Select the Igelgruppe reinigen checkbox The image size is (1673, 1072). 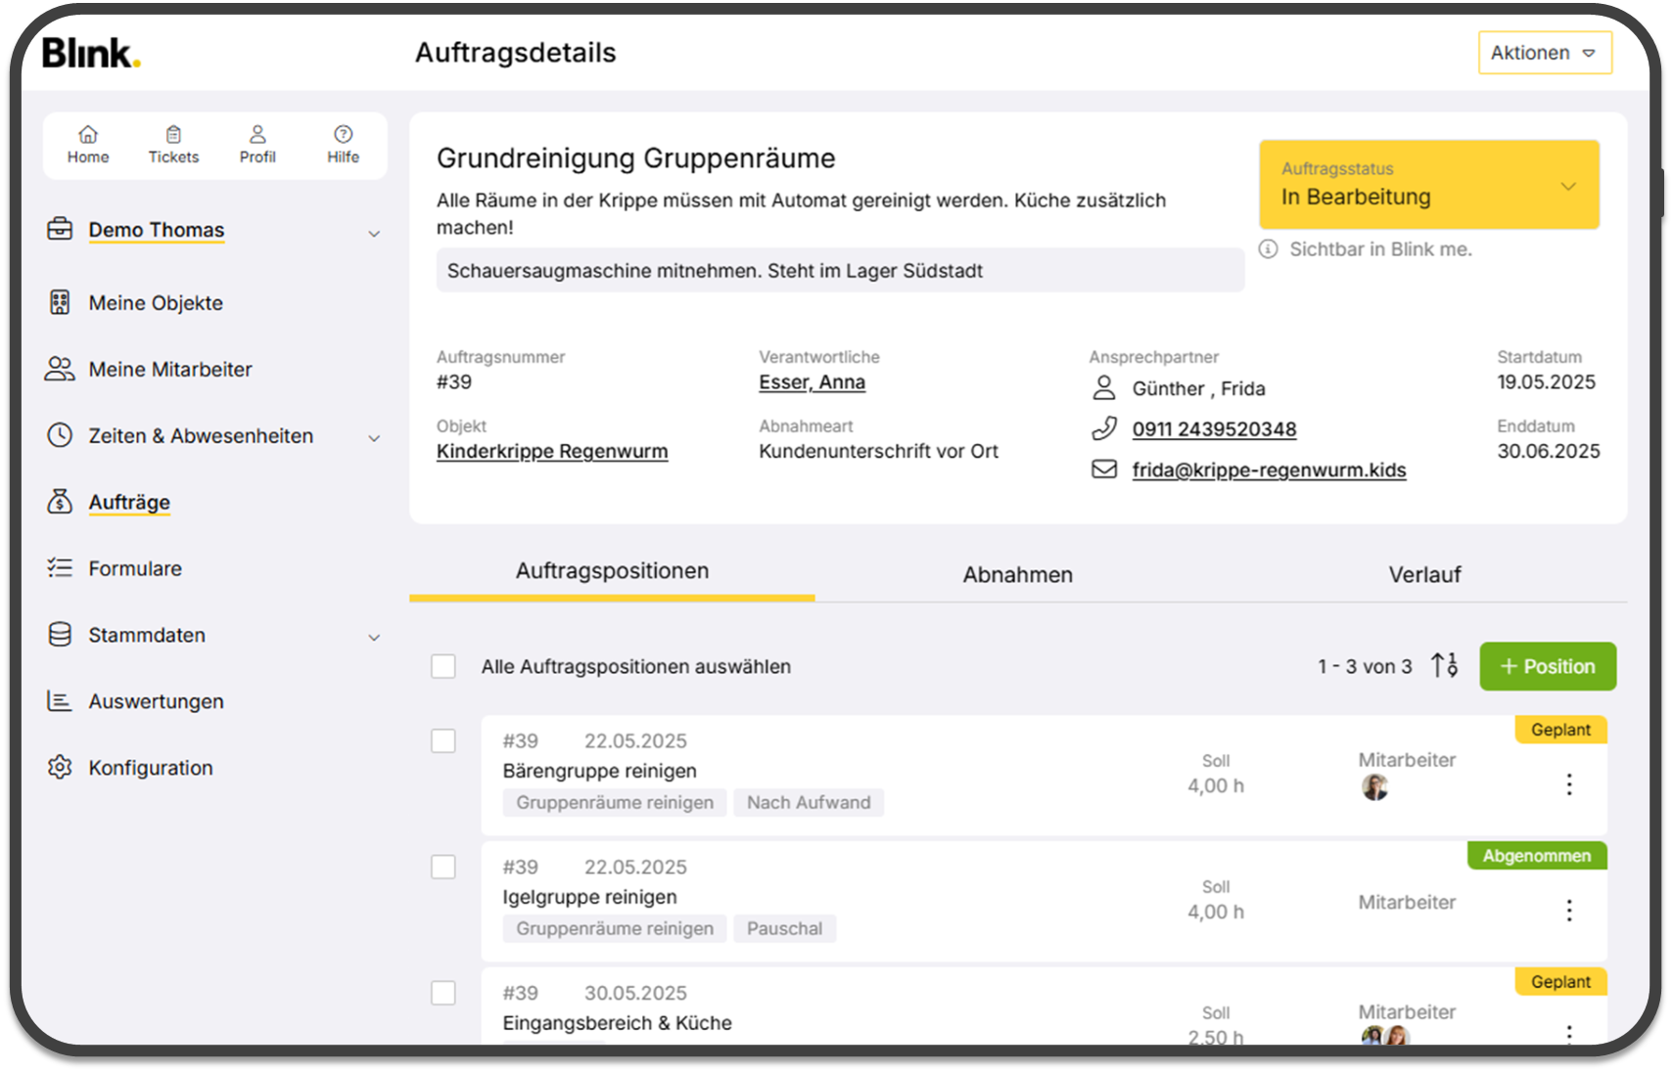443,868
